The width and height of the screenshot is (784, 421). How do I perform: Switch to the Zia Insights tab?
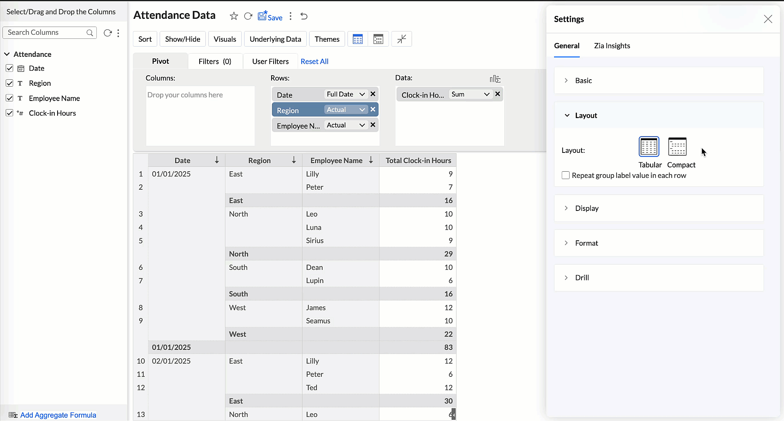[x=612, y=46]
